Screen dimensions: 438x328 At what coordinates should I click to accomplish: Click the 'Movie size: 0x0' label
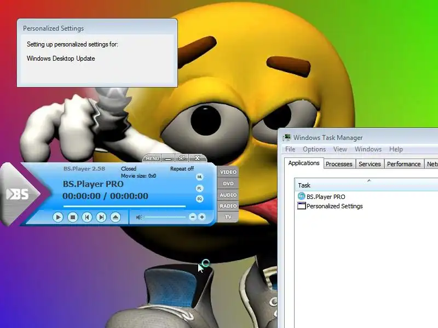pos(139,176)
